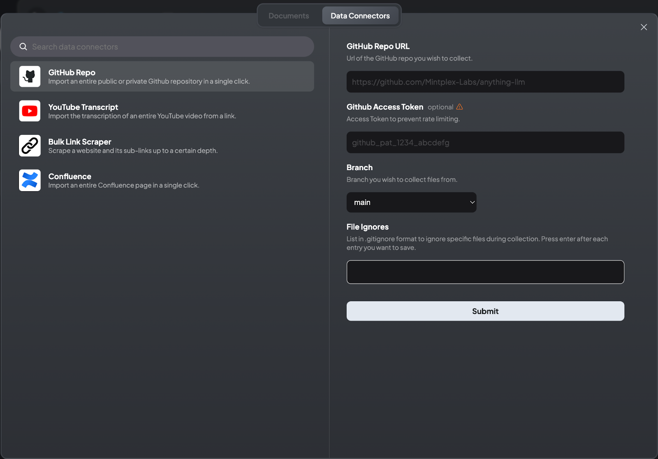Click the GitHub Repo URL input
The image size is (658, 459).
tap(485, 82)
